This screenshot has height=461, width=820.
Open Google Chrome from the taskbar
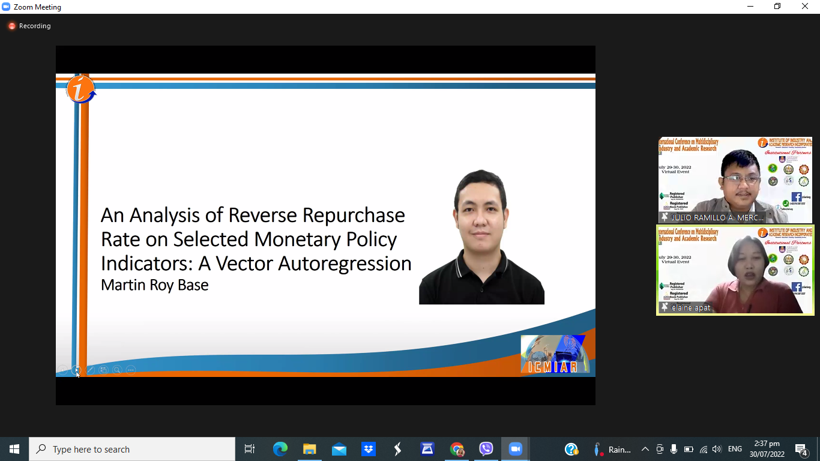(457, 449)
